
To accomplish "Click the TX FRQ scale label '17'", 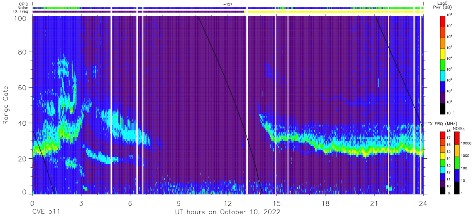I will coord(448,138).
